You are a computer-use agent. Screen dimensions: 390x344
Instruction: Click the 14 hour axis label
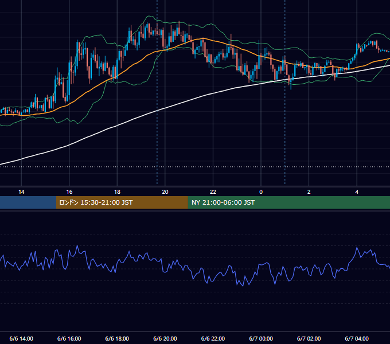coord(21,192)
